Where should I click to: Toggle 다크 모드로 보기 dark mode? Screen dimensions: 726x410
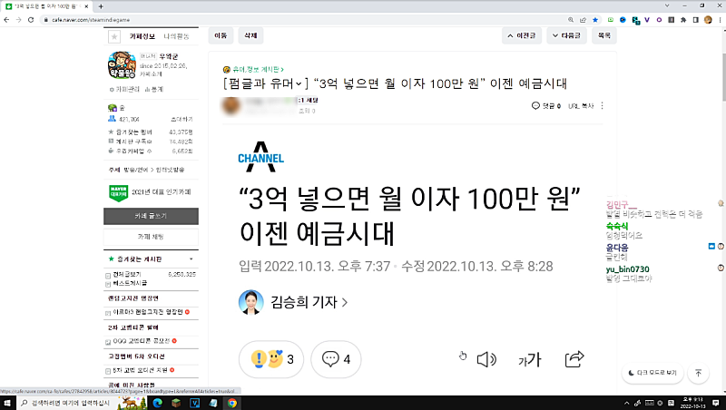(x=652, y=373)
